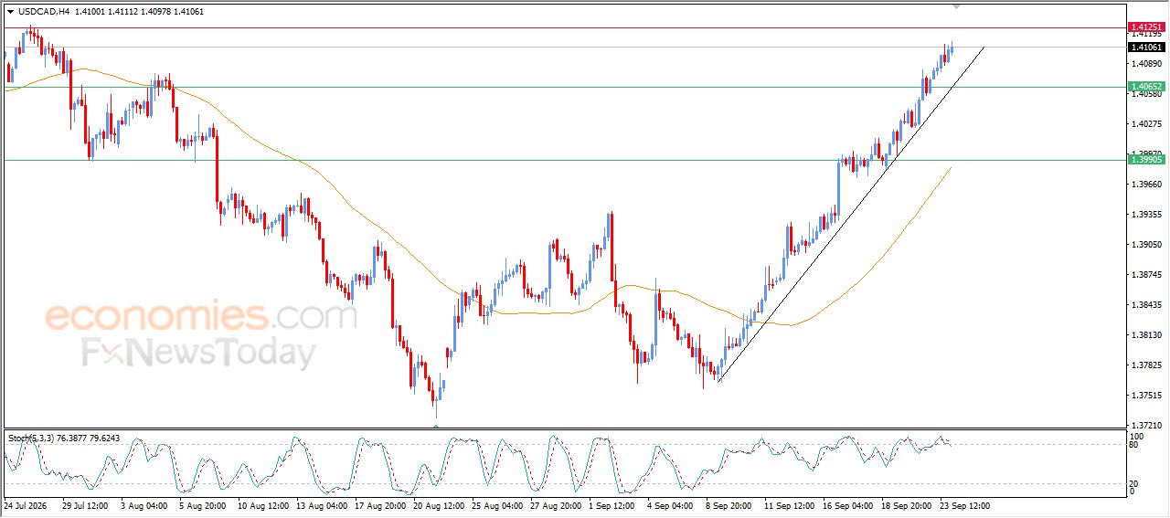This screenshot has height=518, width=1170.
Task: Select the red 1.41251 price level label
Action: [1146, 27]
